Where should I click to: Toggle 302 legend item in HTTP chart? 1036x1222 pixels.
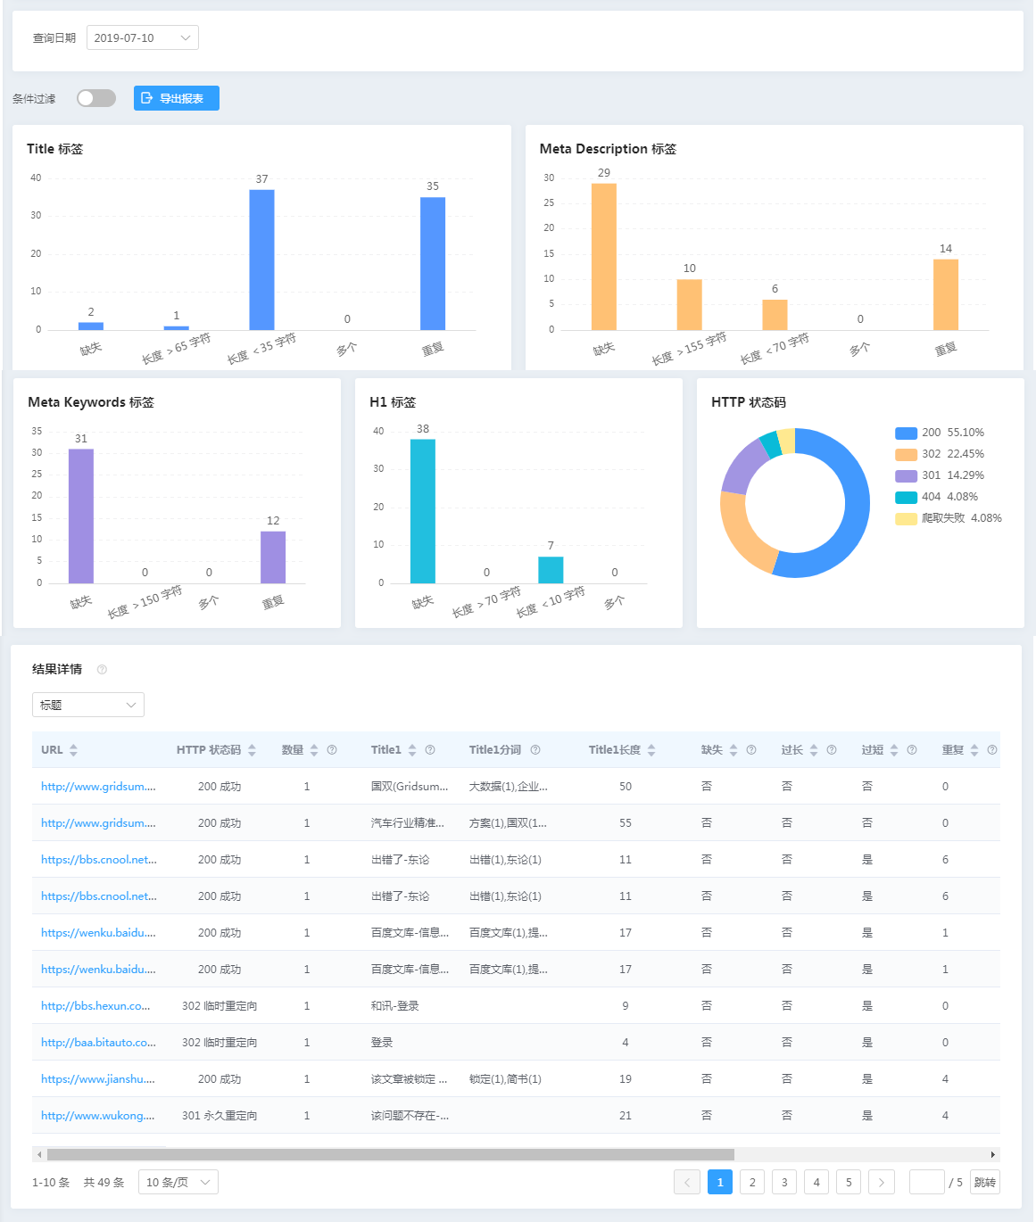pos(940,454)
